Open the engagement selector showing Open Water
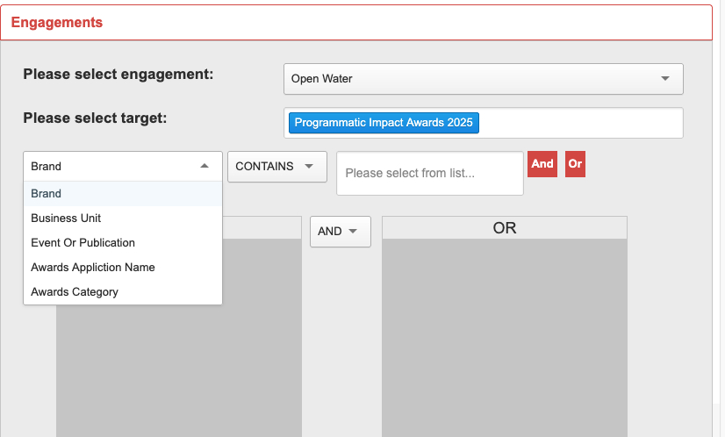This screenshot has width=725, height=437. 483,79
